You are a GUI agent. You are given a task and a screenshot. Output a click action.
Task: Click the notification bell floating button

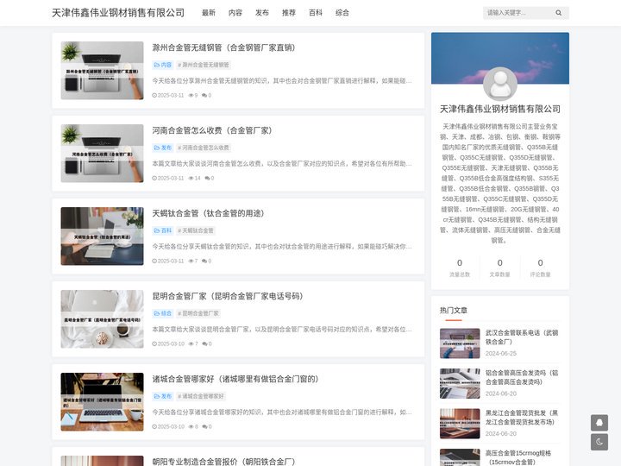[599, 423]
